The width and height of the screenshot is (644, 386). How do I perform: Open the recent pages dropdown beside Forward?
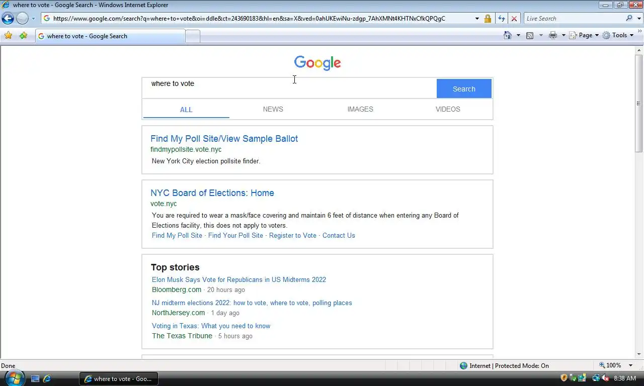[33, 19]
